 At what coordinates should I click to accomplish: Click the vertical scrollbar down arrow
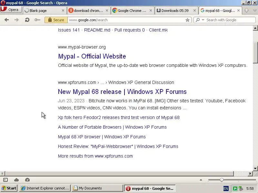255,168
